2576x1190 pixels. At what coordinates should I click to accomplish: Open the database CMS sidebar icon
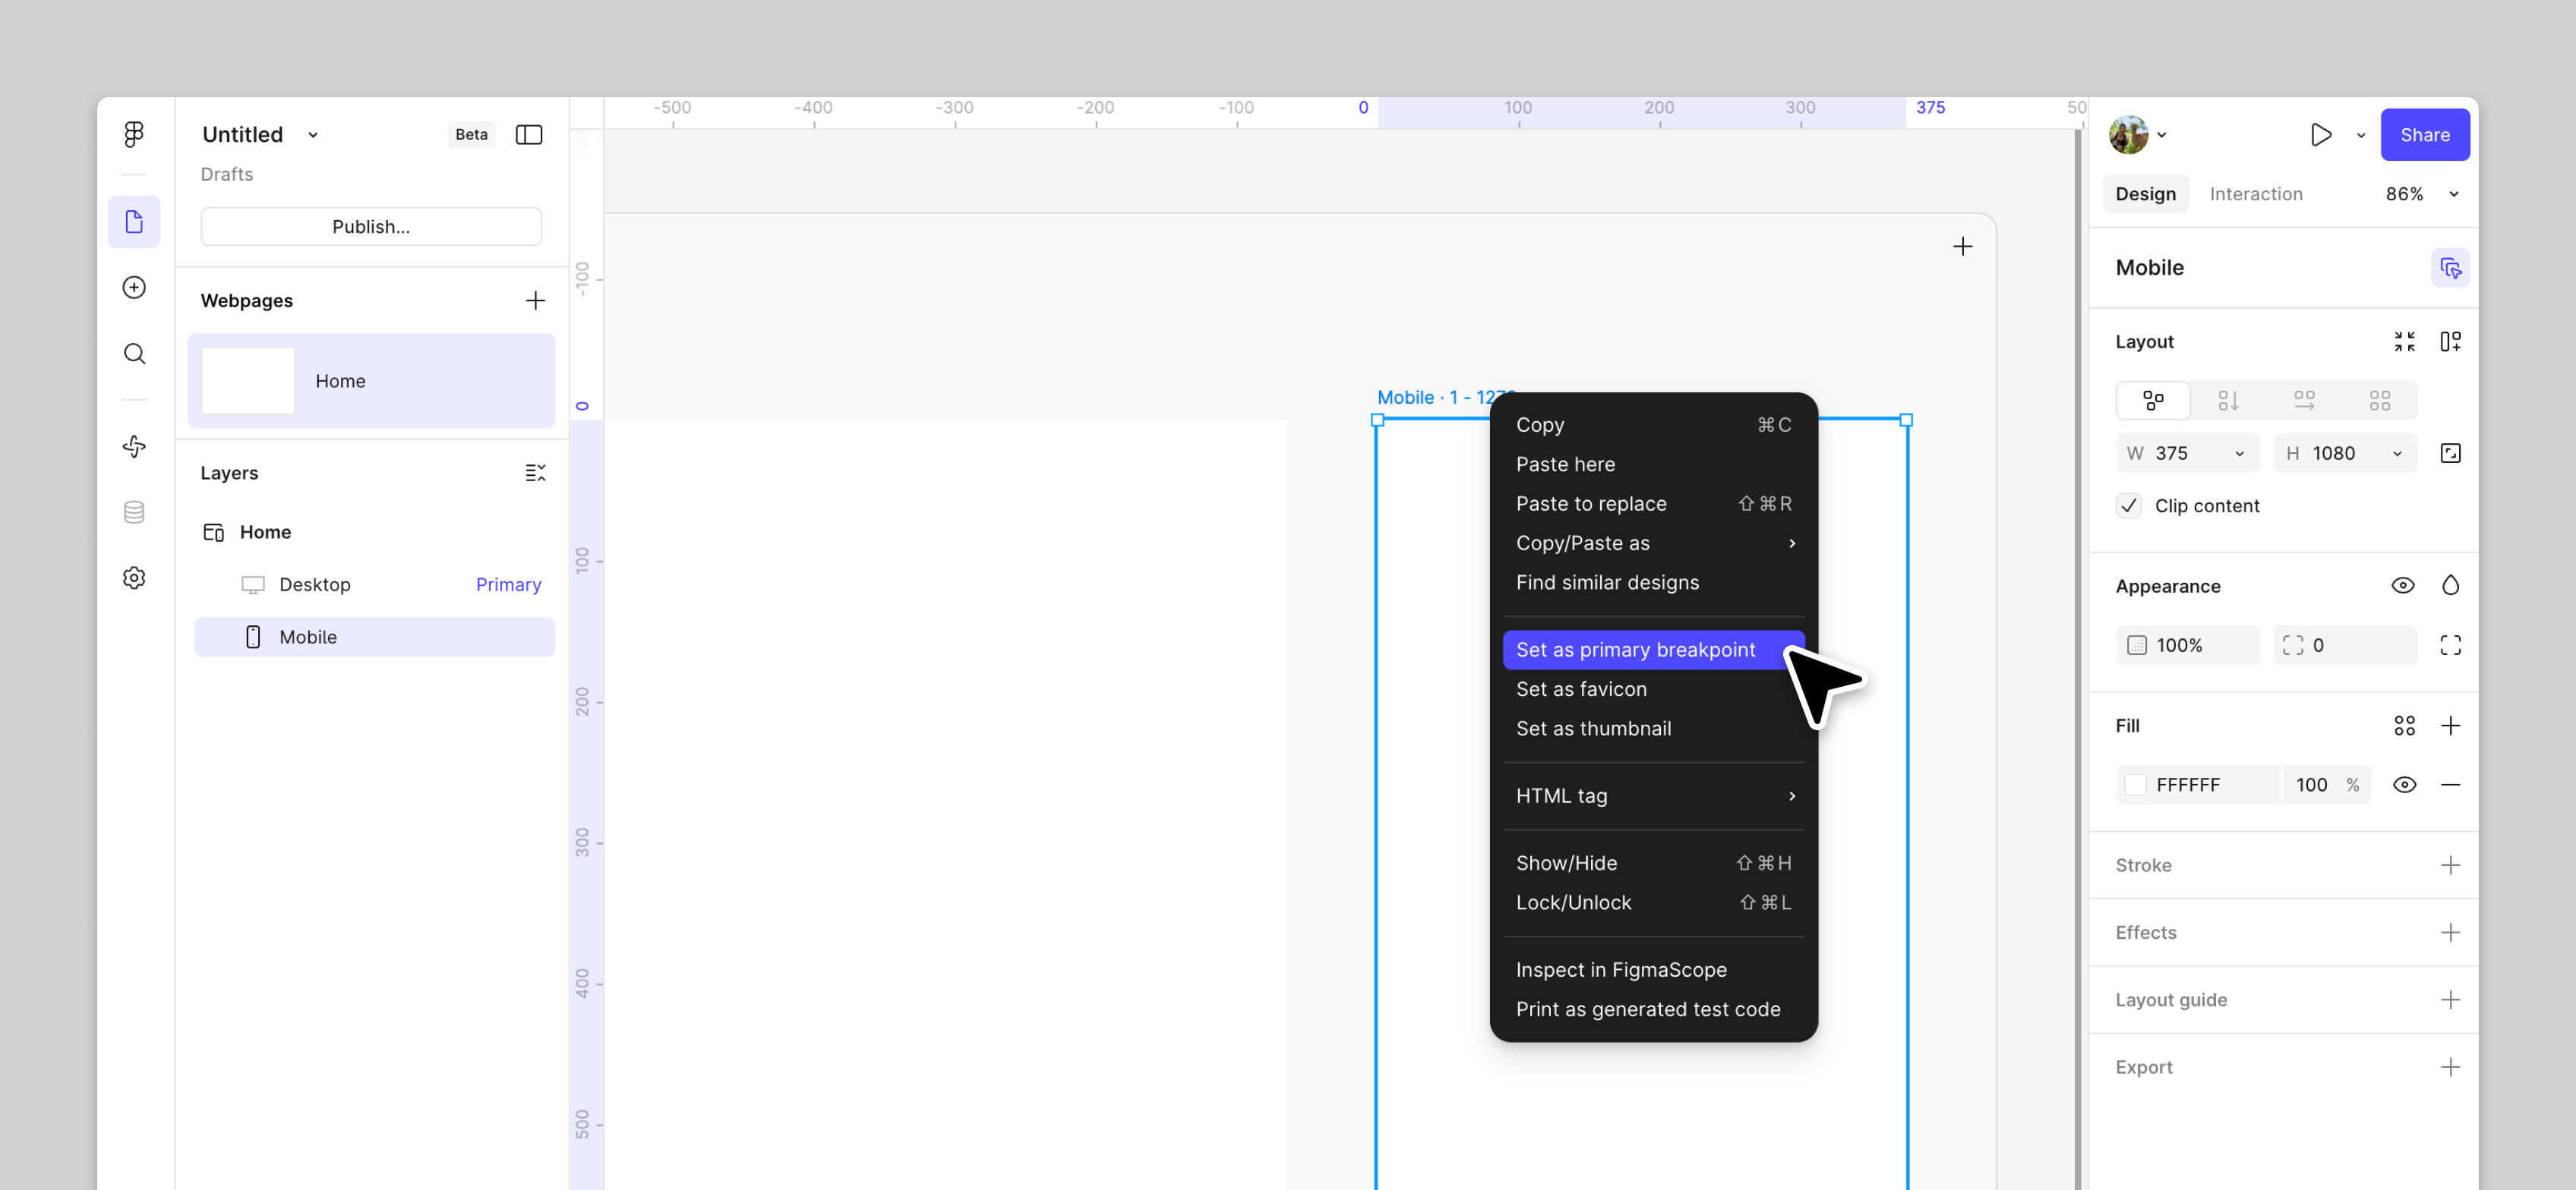[134, 512]
